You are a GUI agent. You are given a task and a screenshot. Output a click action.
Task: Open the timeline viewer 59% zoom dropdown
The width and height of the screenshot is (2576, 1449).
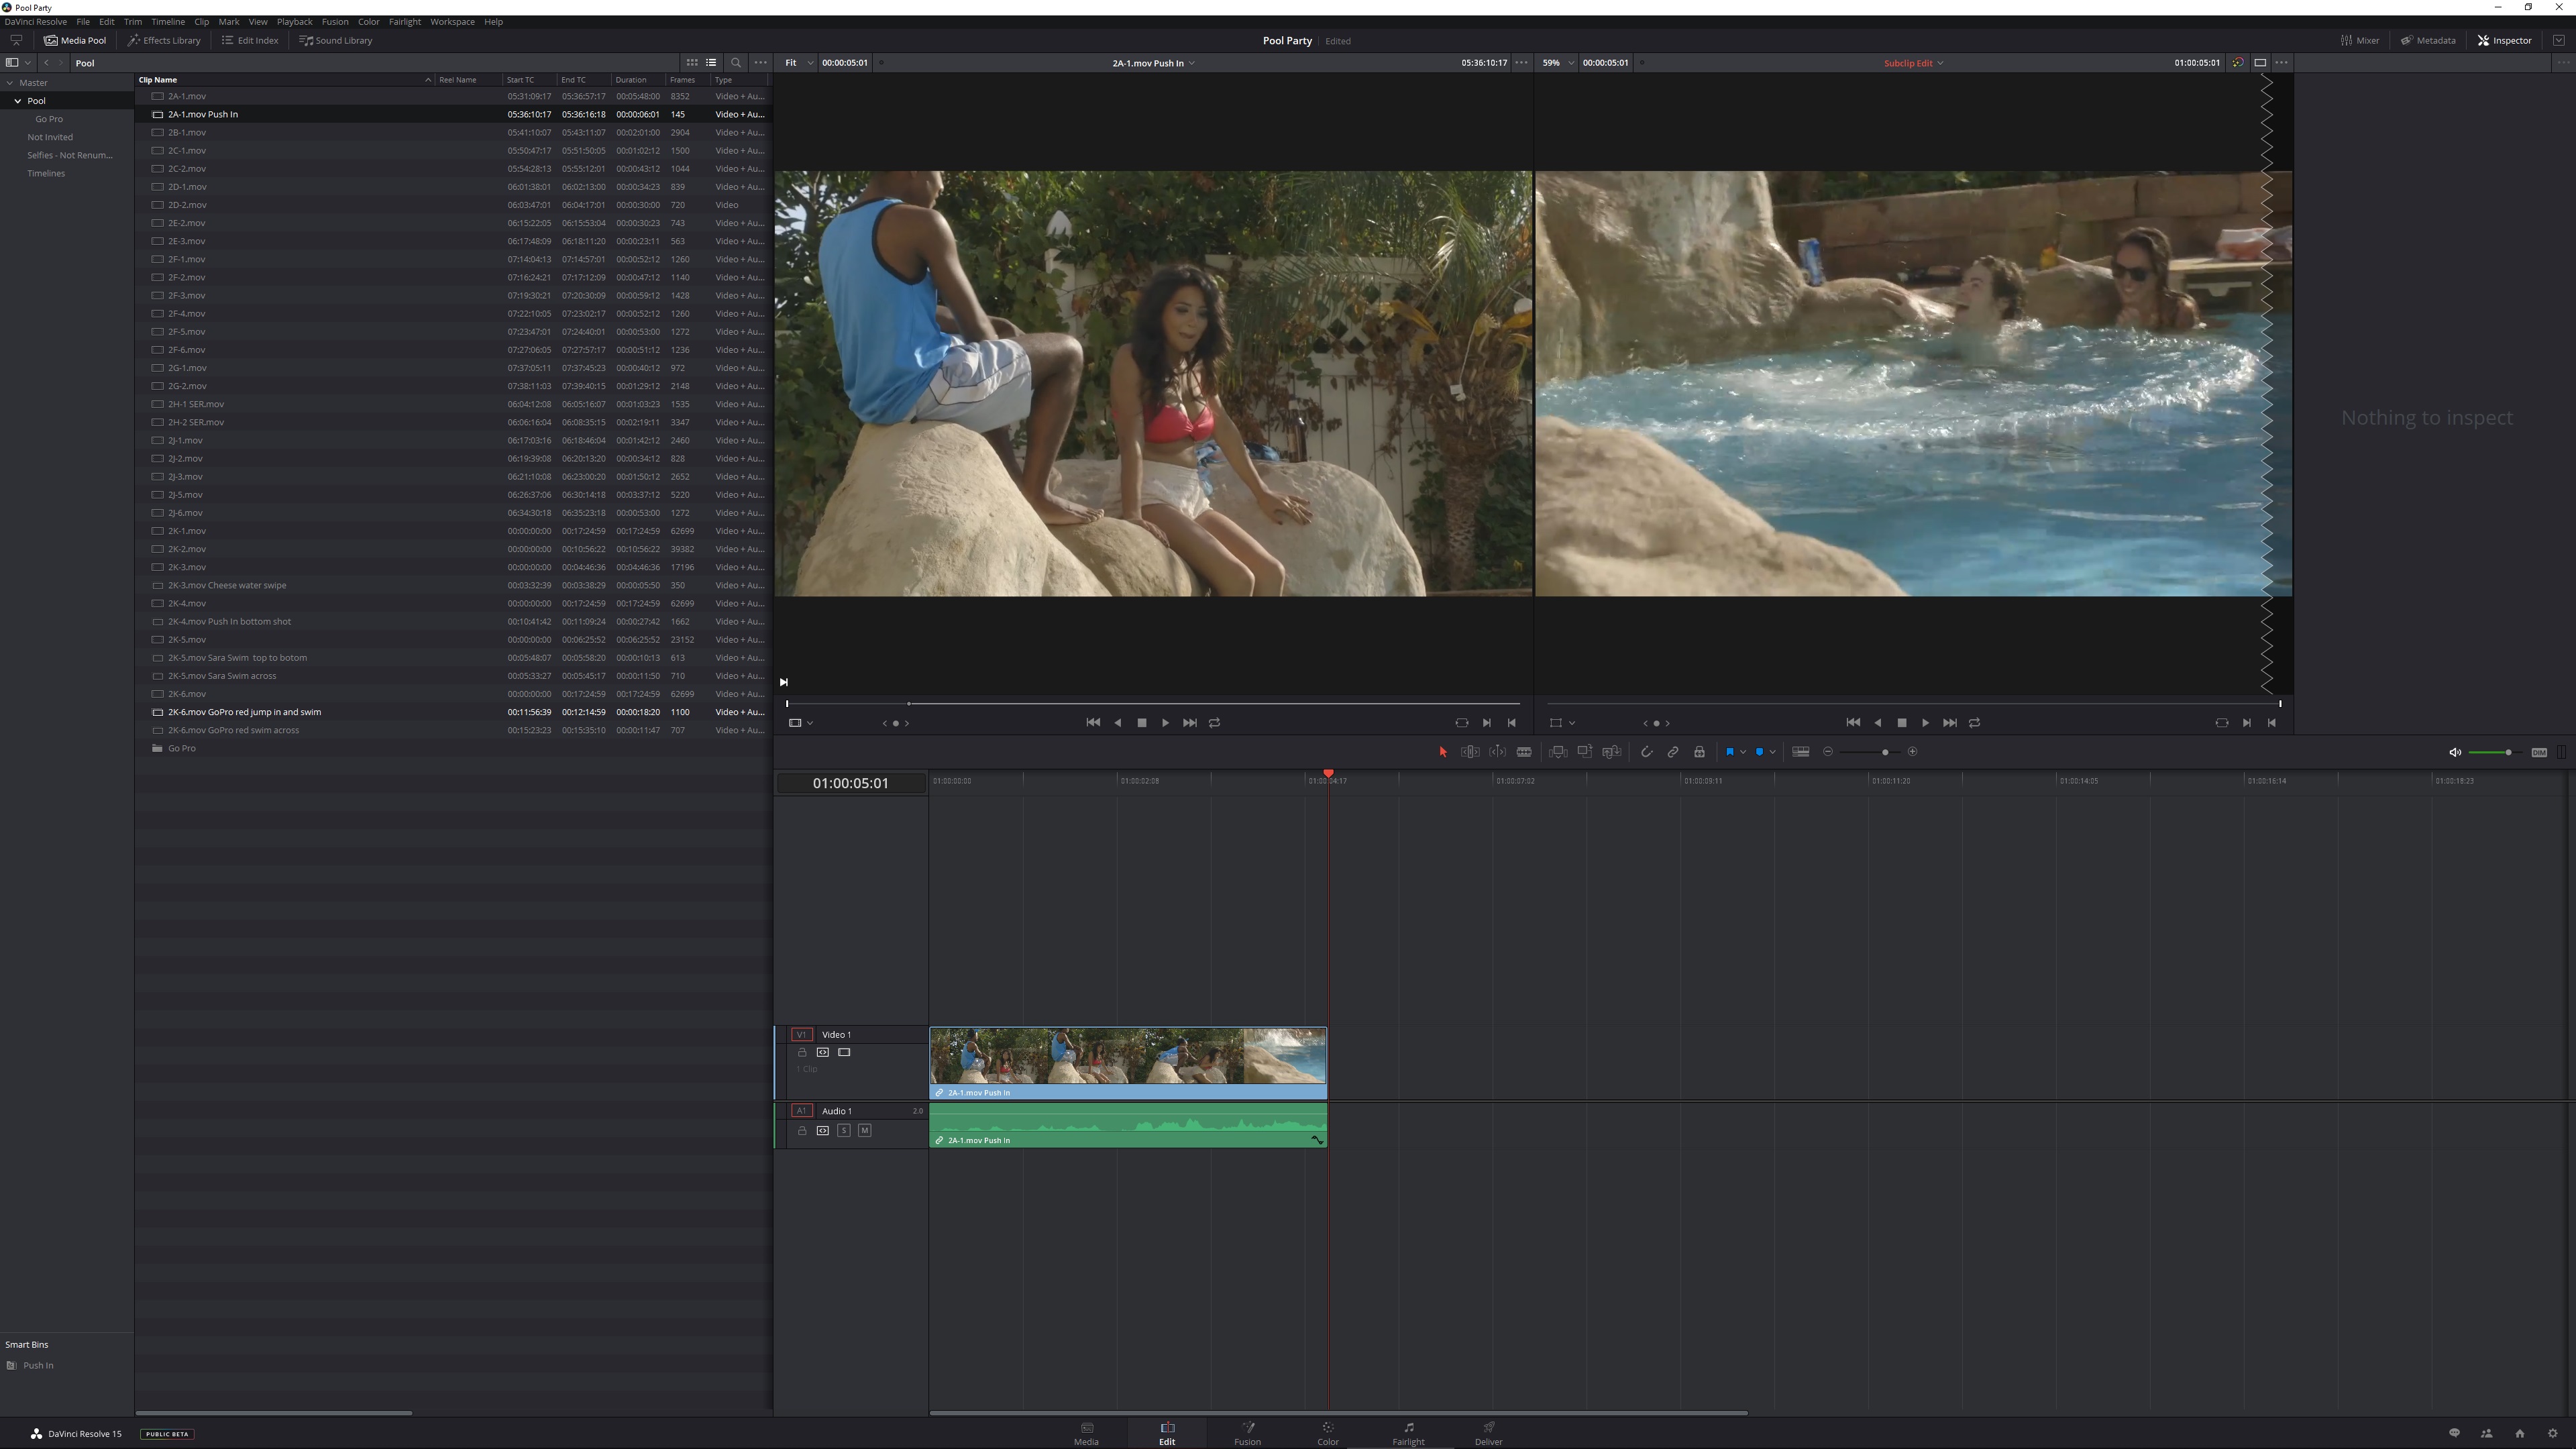[x=1557, y=62]
